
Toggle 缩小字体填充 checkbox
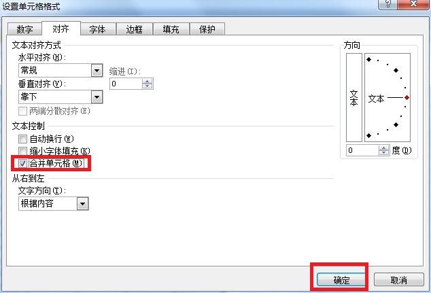(x=23, y=151)
